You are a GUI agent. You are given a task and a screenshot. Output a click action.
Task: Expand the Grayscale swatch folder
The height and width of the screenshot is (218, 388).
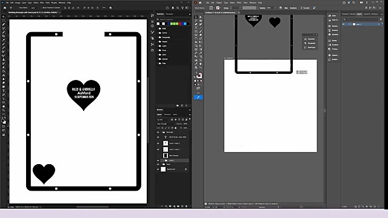[158, 38]
